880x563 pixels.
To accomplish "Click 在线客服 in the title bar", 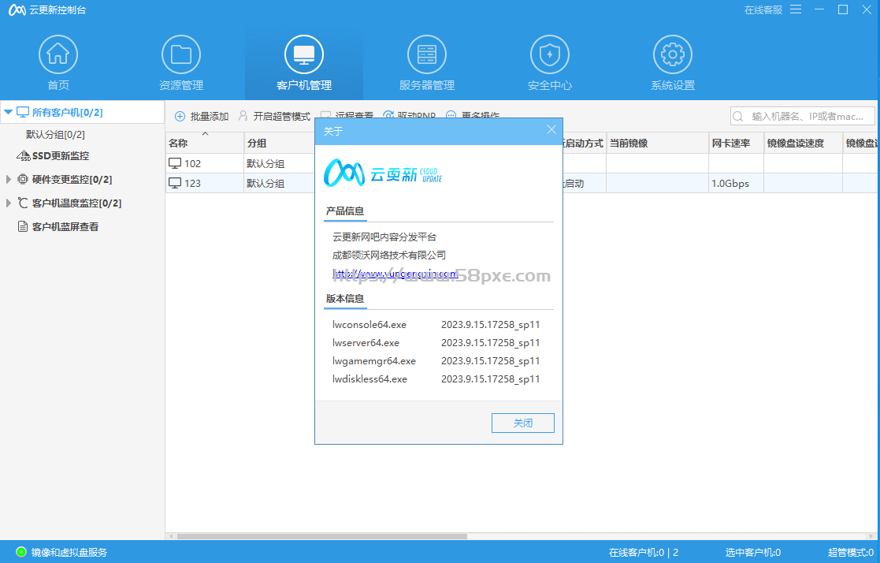I will 763,10.
